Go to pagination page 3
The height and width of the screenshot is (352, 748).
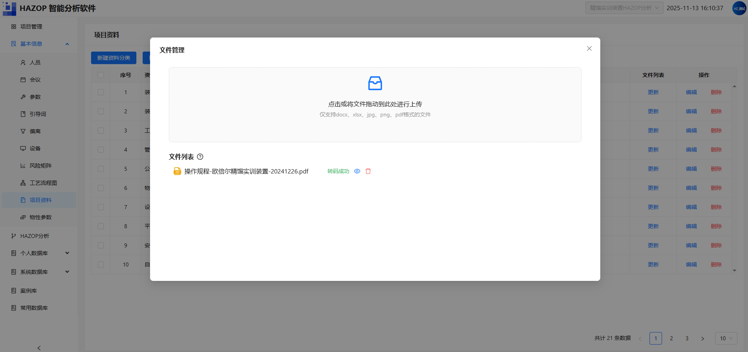pos(687,338)
